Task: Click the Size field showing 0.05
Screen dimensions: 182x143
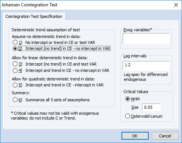Action: click(x=151, y=107)
